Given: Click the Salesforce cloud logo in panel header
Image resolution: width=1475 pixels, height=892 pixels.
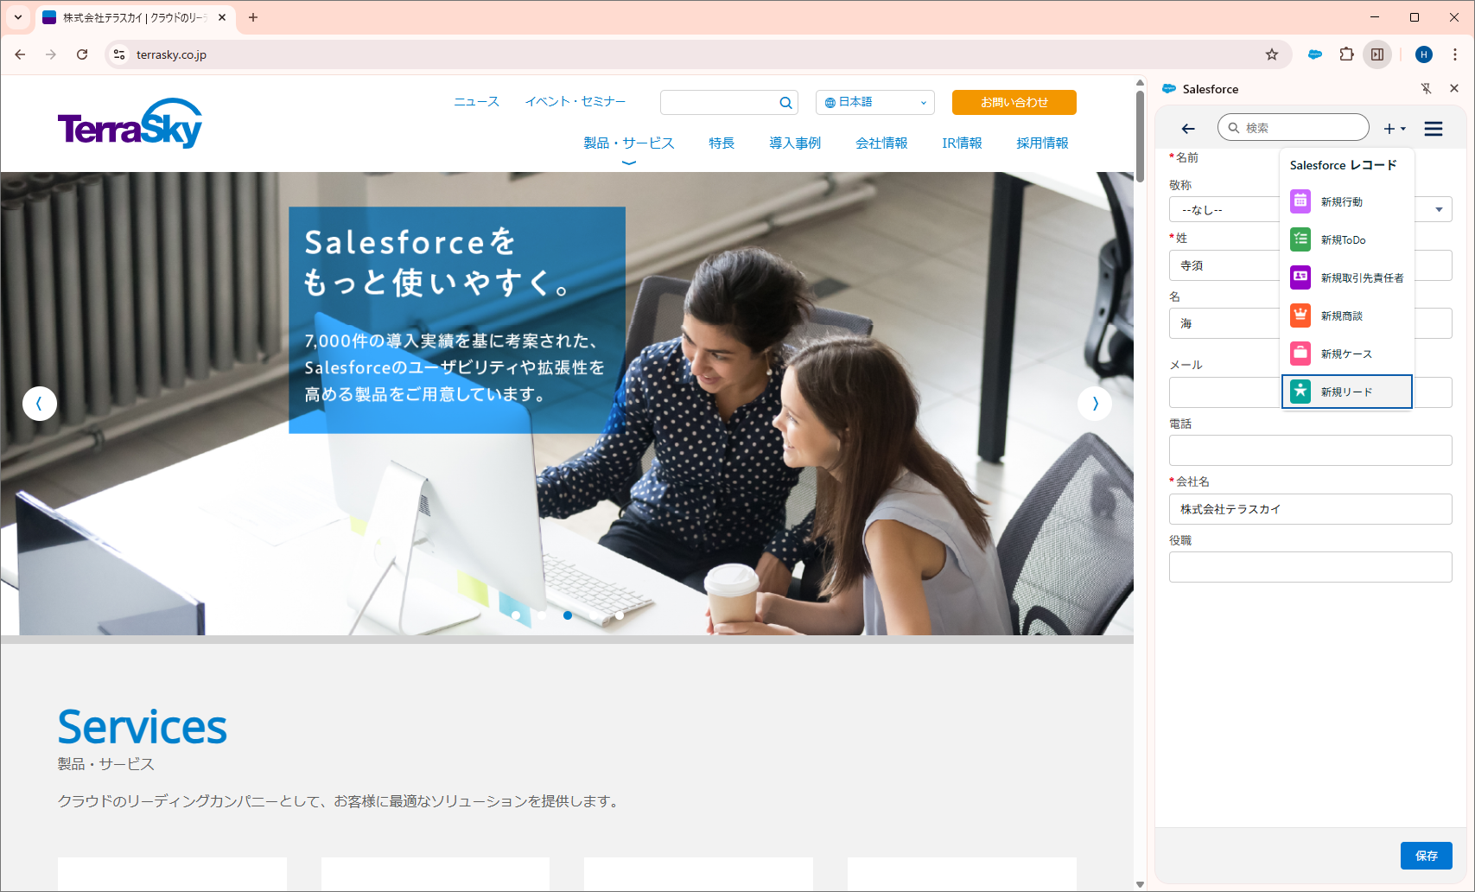Looking at the screenshot, I should [1169, 89].
